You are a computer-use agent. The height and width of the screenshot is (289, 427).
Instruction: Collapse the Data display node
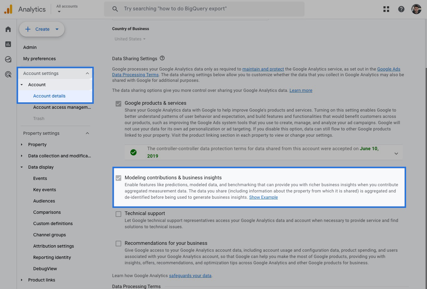[22, 167]
